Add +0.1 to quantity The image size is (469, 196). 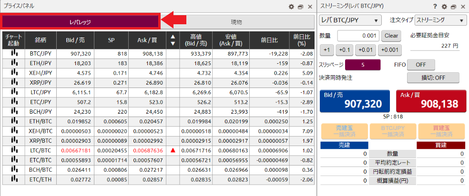pos(344,50)
